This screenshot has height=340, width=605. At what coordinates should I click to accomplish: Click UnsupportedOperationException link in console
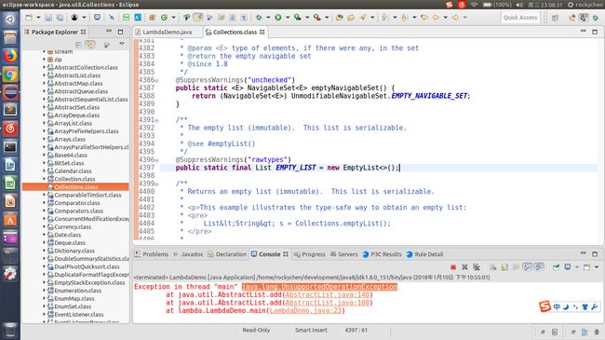click(319, 287)
